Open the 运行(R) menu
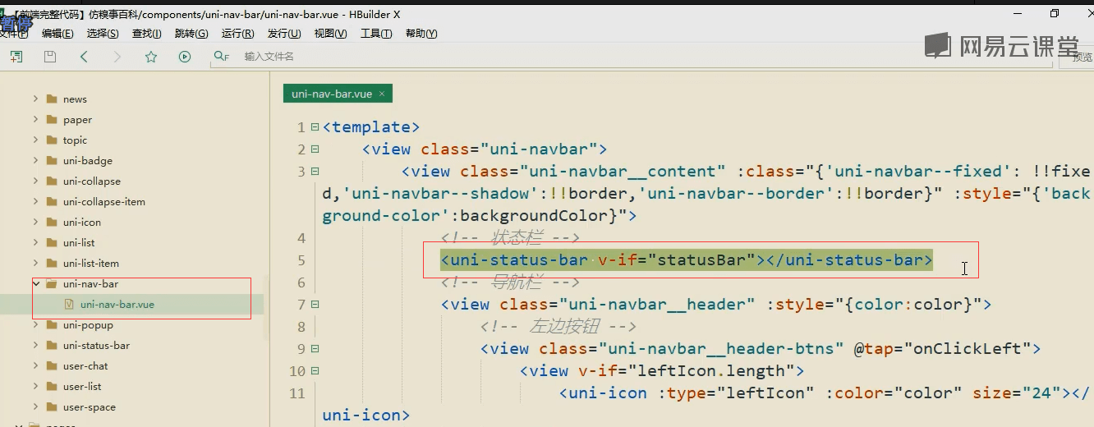This screenshot has width=1094, height=427. tap(237, 34)
